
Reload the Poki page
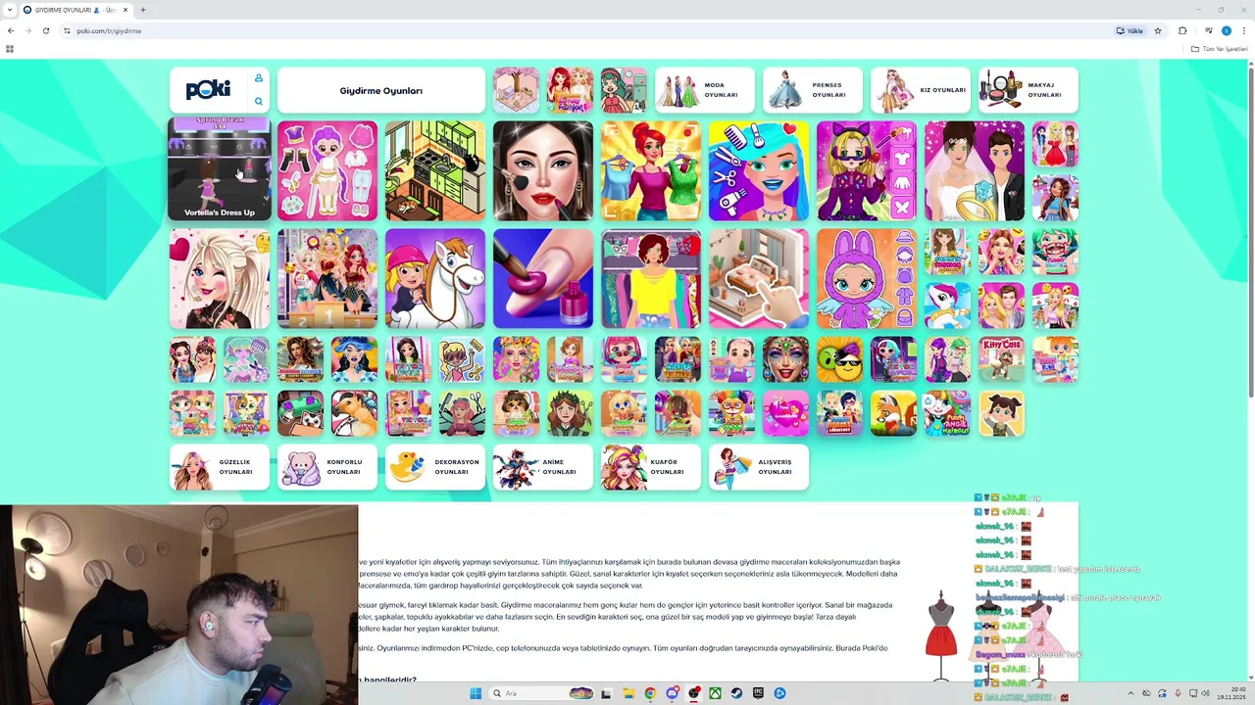(45, 30)
